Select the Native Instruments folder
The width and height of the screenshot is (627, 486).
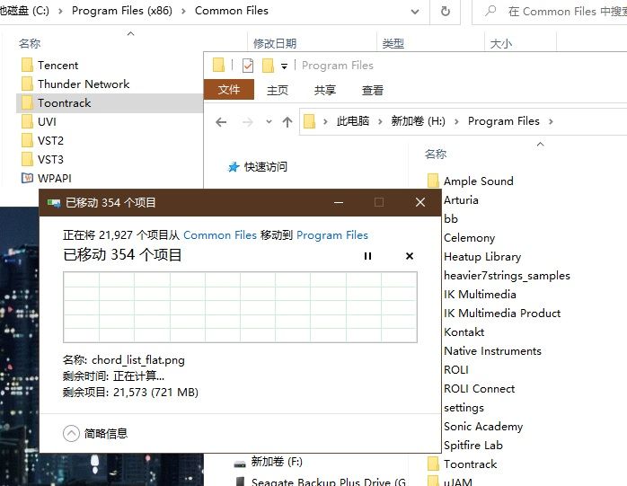(492, 351)
